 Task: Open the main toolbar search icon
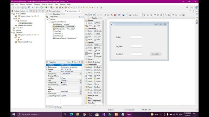[187, 7]
